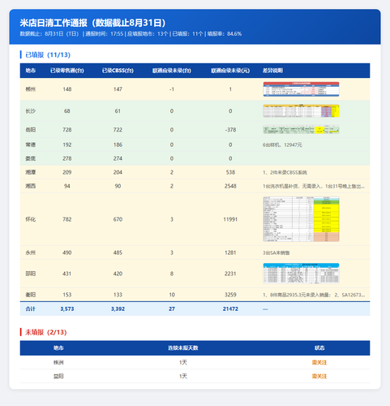Image resolution: width=390 pixels, height=406 pixels.
Task: Open the 长沙 row difference thumbnail
Action: (301, 111)
